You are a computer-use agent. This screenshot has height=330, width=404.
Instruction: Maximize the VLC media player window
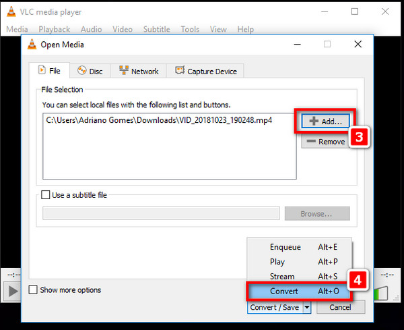tap(355, 11)
